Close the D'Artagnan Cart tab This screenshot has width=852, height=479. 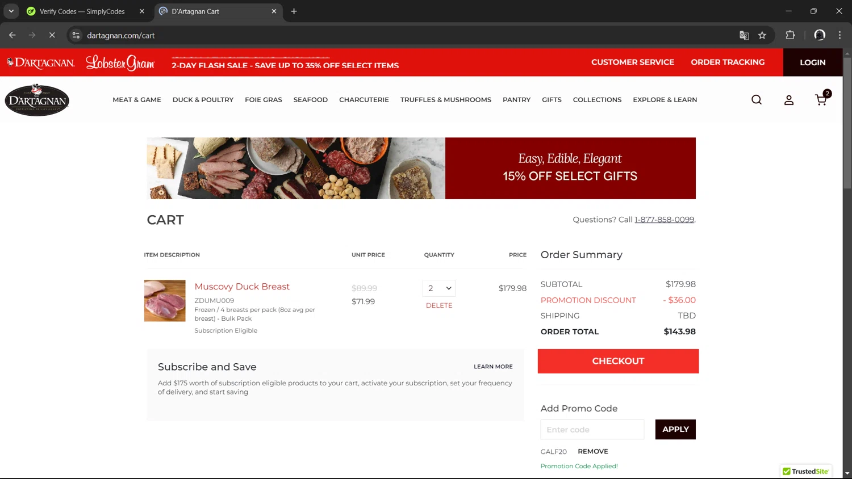(274, 11)
